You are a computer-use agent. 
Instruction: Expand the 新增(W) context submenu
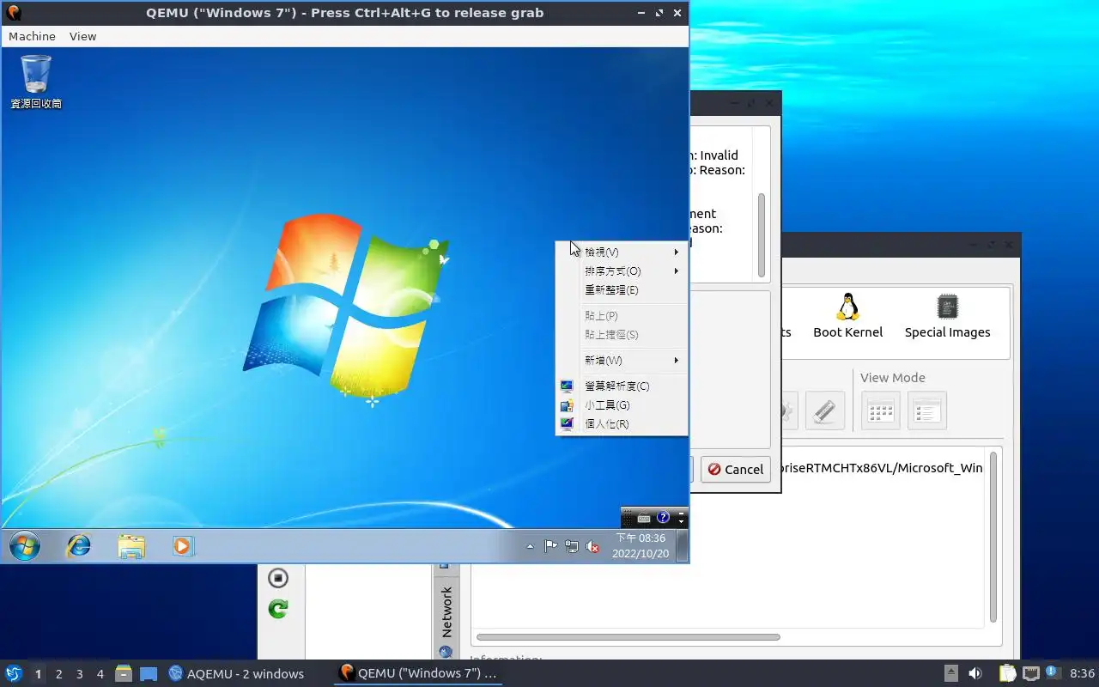[x=622, y=361]
